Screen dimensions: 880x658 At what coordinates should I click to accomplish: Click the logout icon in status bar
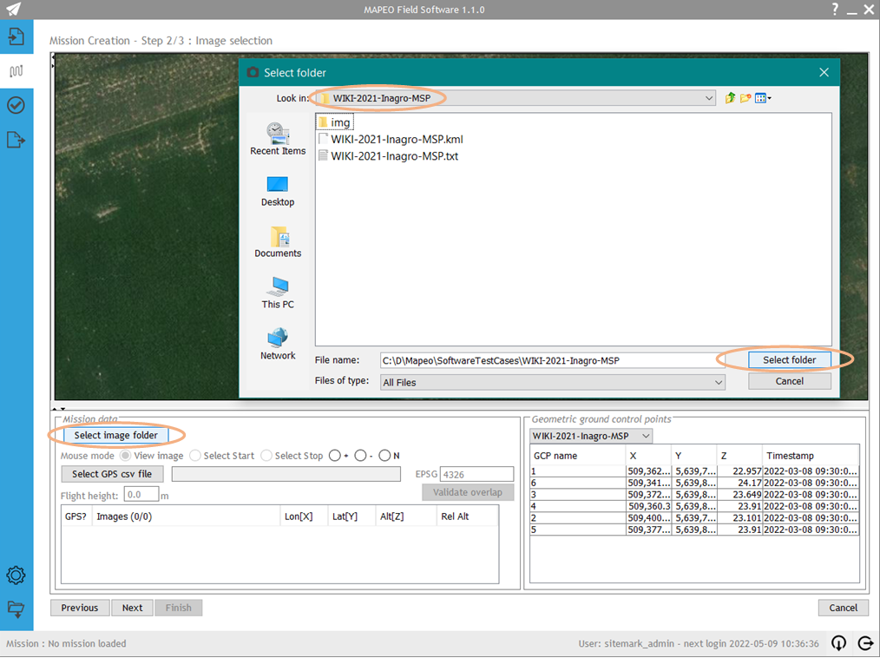[x=865, y=643]
